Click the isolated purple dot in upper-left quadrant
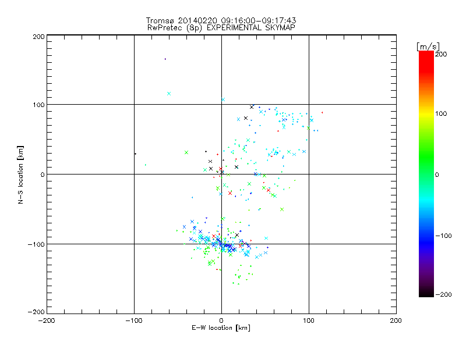The image size is (466, 349). [165, 59]
